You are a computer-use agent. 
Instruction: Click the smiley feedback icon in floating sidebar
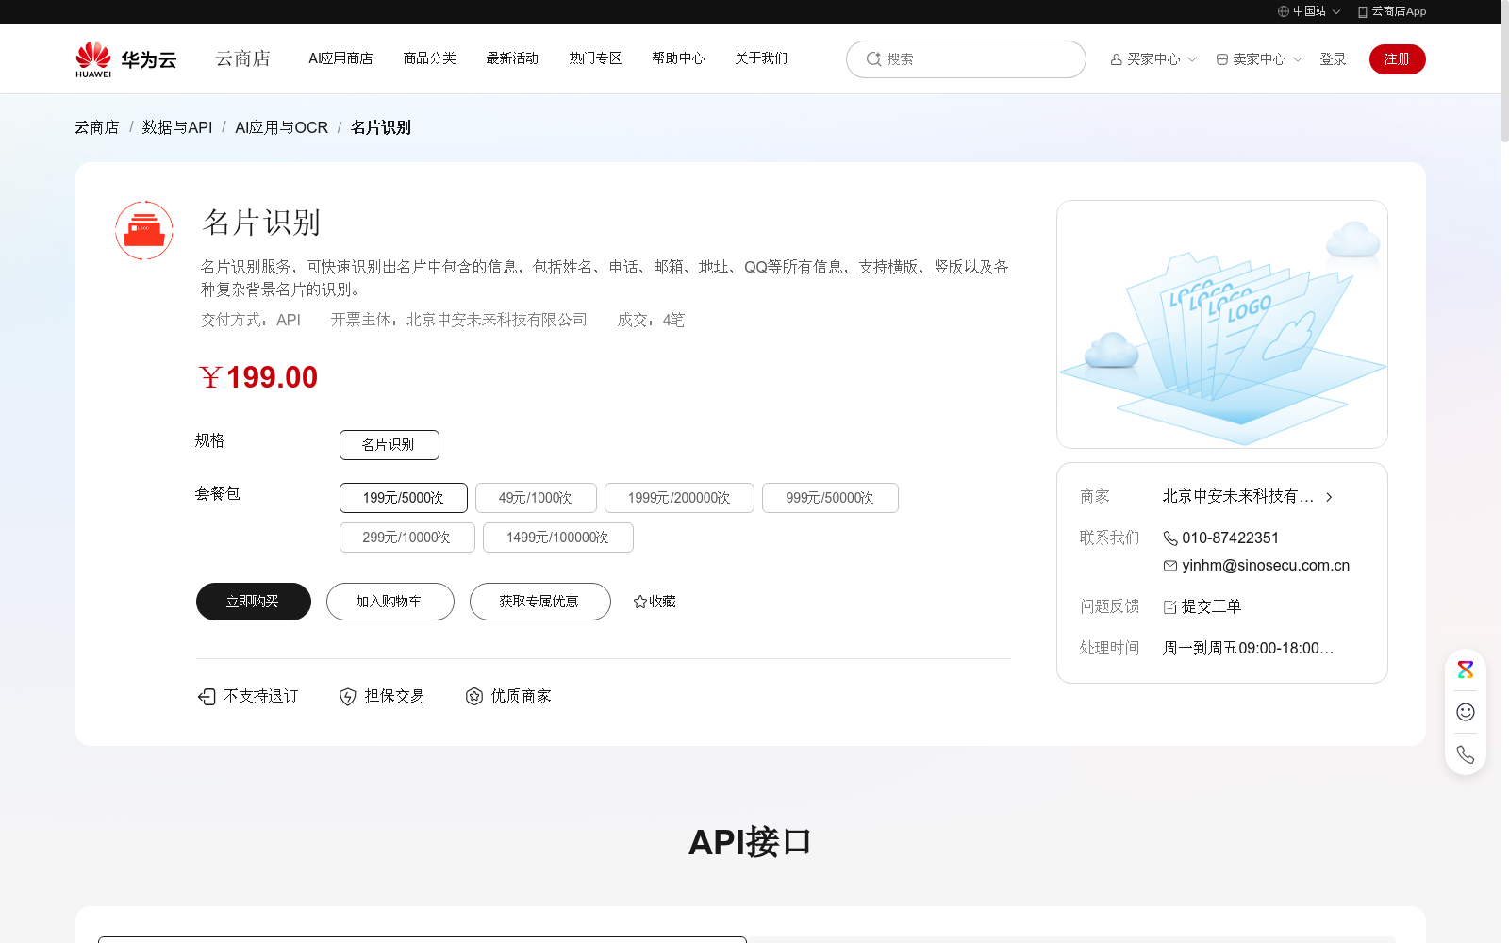click(x=1466, y=712)
